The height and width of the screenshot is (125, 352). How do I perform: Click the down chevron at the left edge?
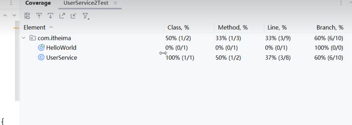click(x=14, y=16)
